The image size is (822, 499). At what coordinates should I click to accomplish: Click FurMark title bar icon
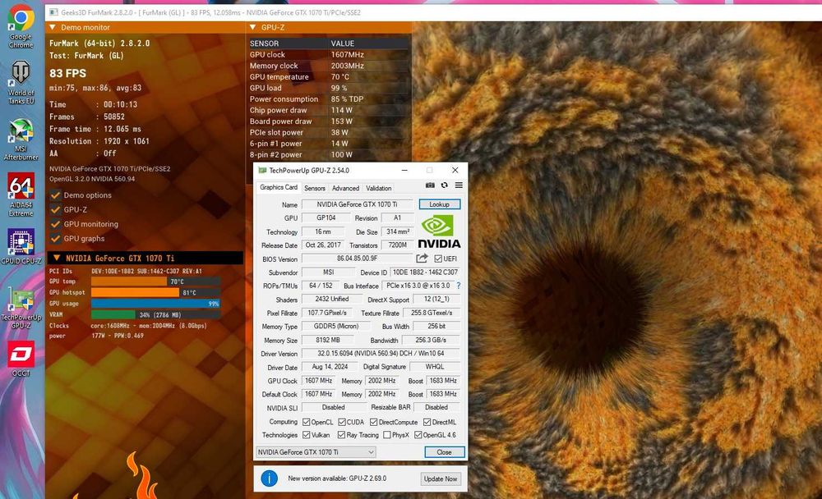[53, 12]
